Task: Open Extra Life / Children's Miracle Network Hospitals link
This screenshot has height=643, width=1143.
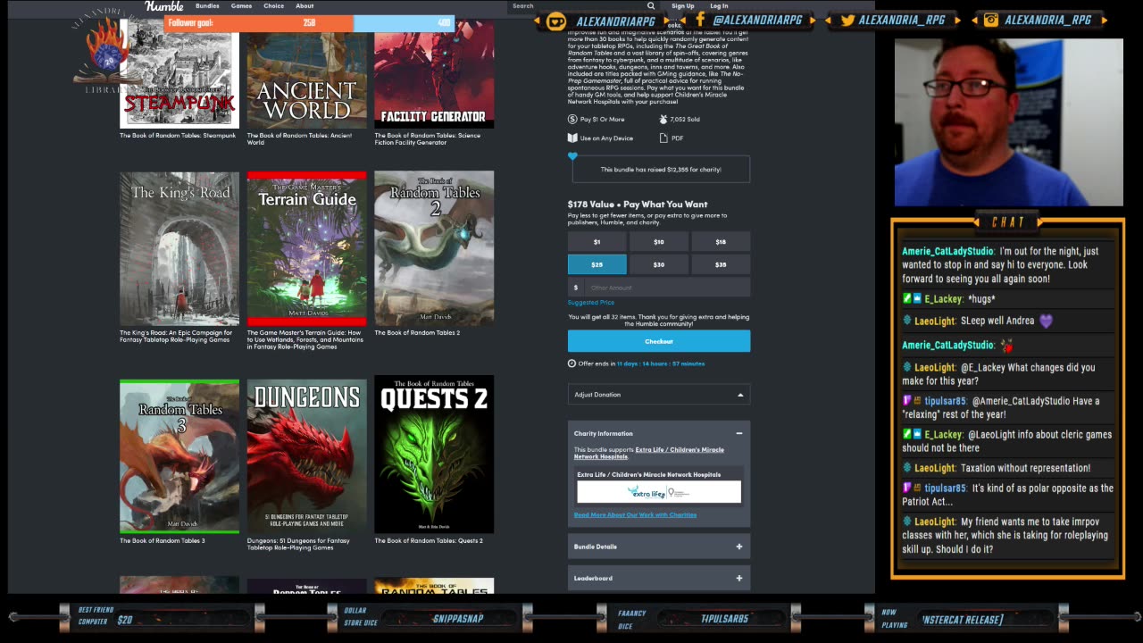Action: (x=648, y=454)
